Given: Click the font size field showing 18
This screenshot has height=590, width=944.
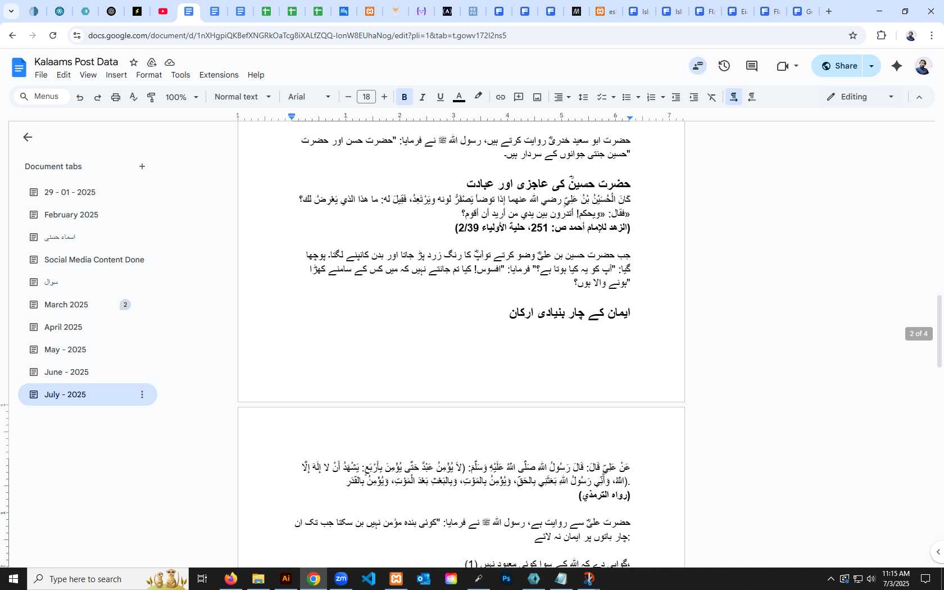Looking at the screenshot, I should point(366,97).
